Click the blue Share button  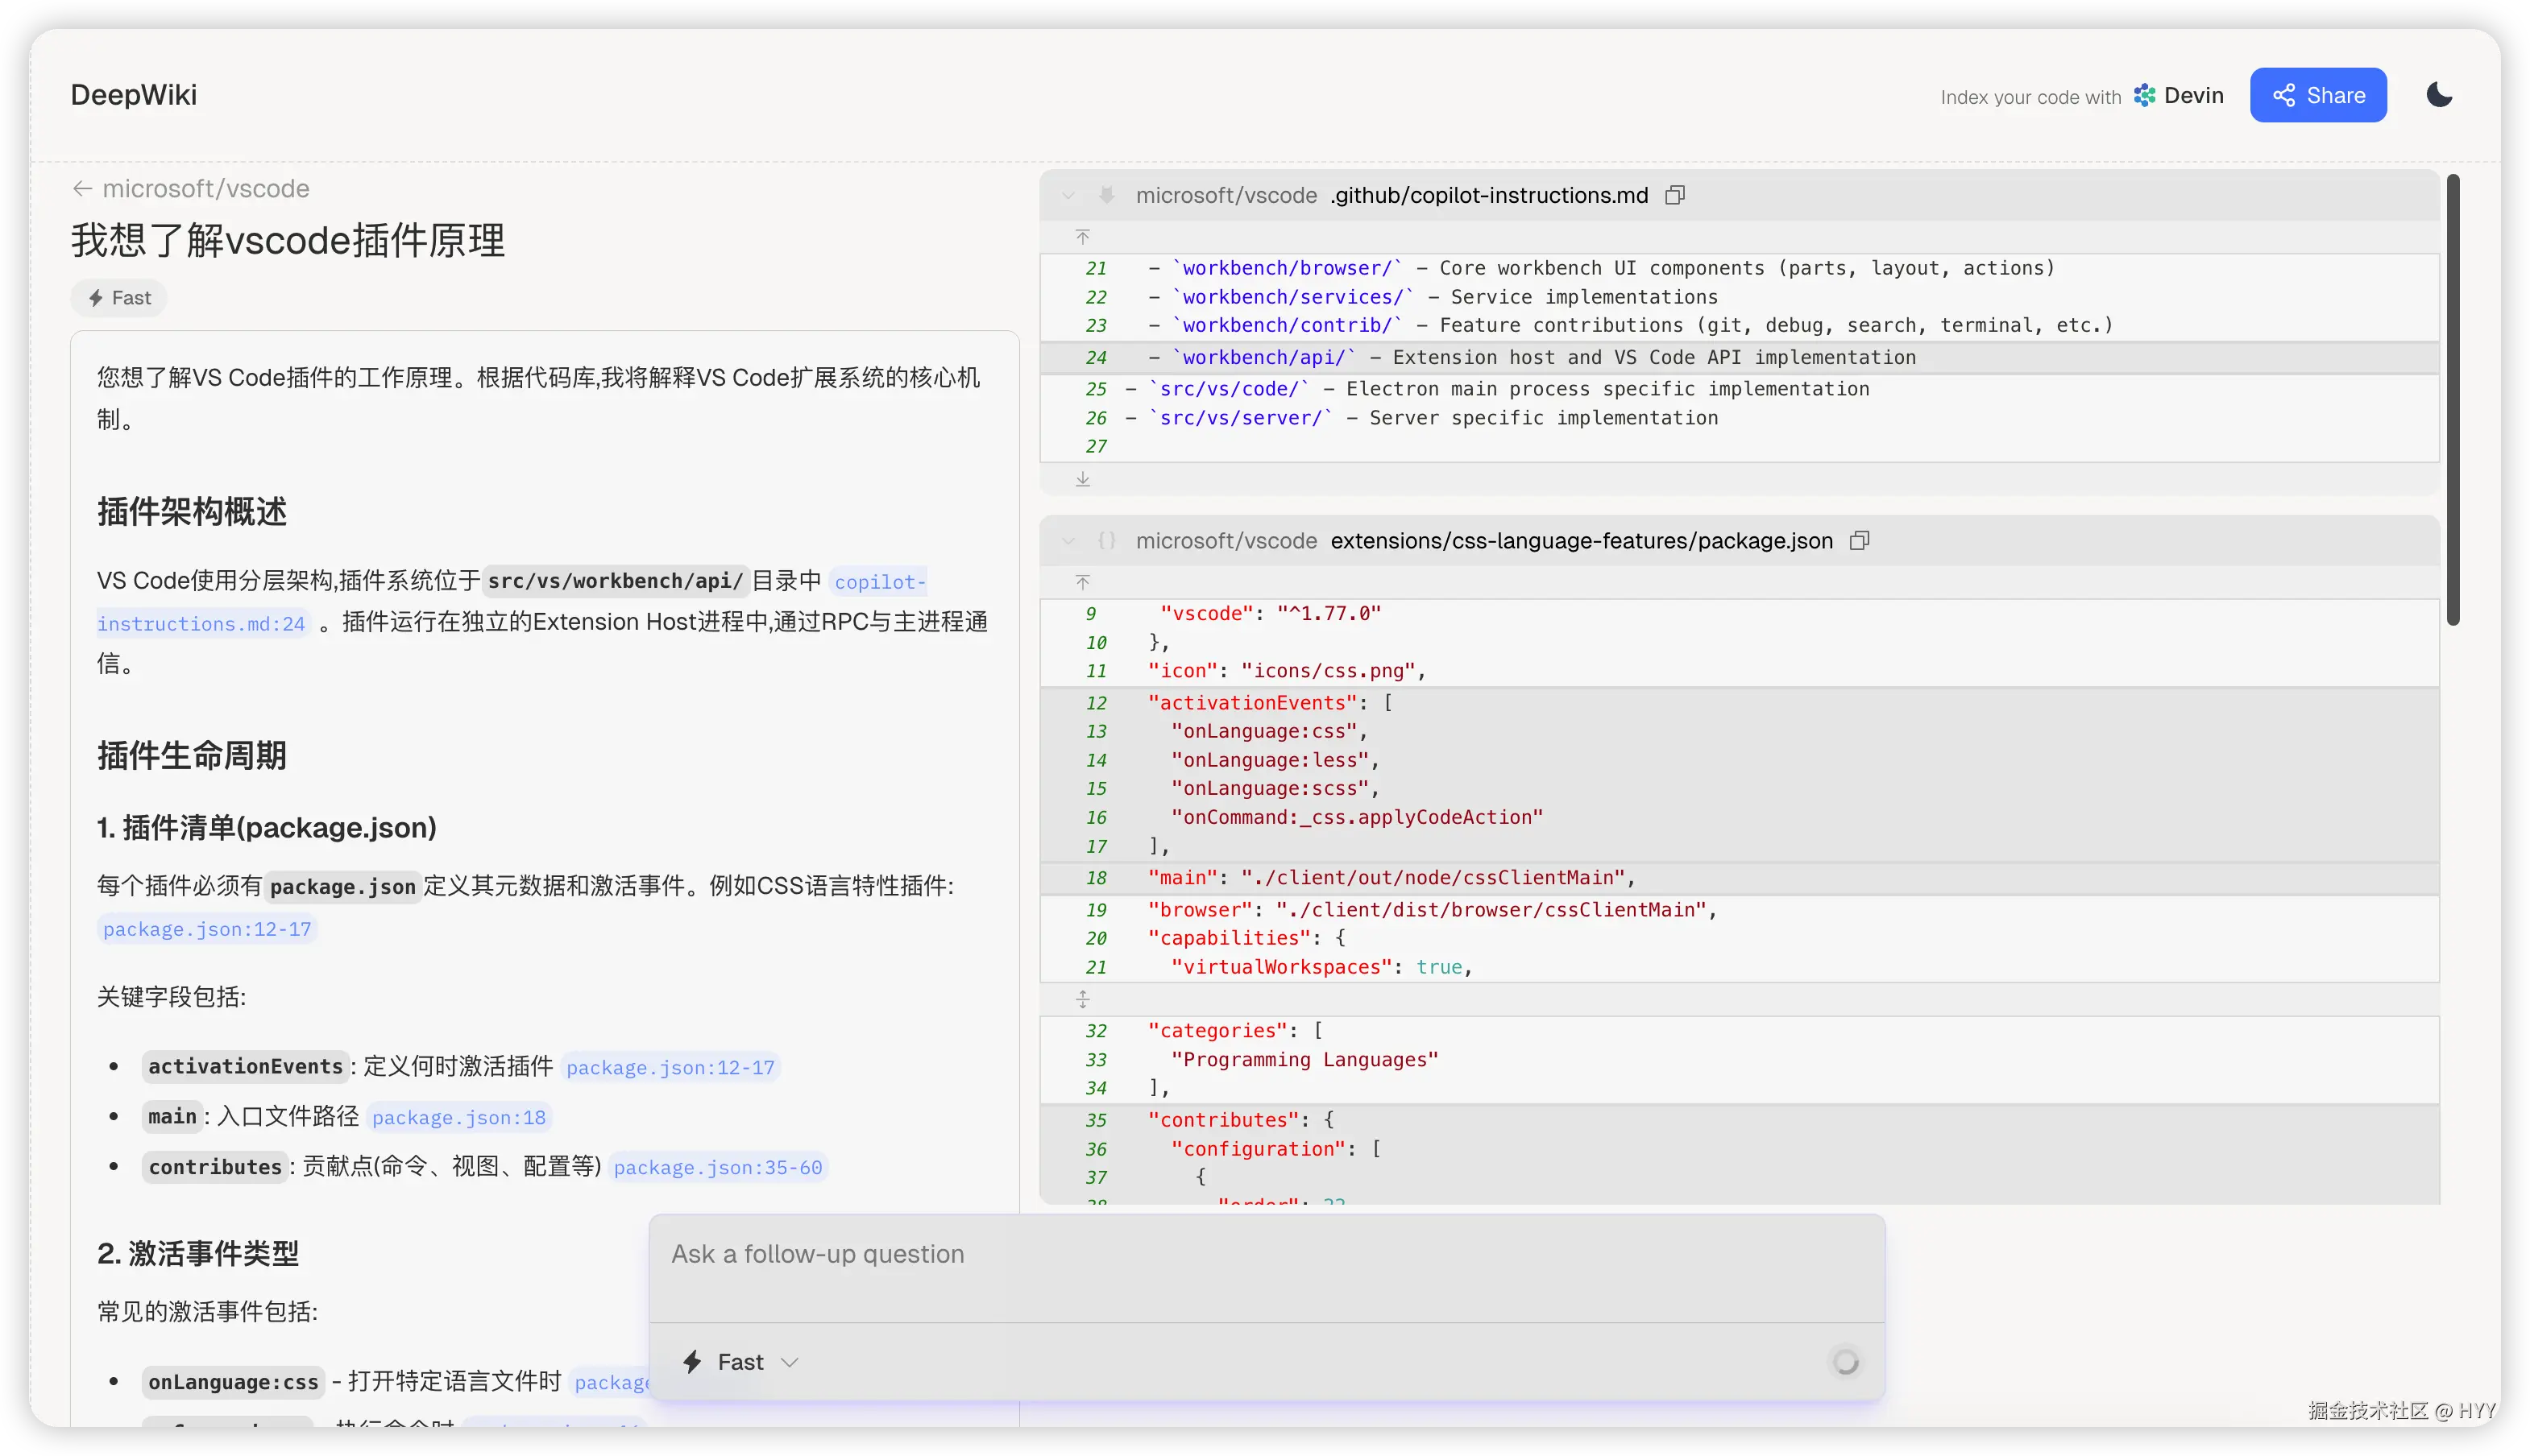(x=2317, y=95)
